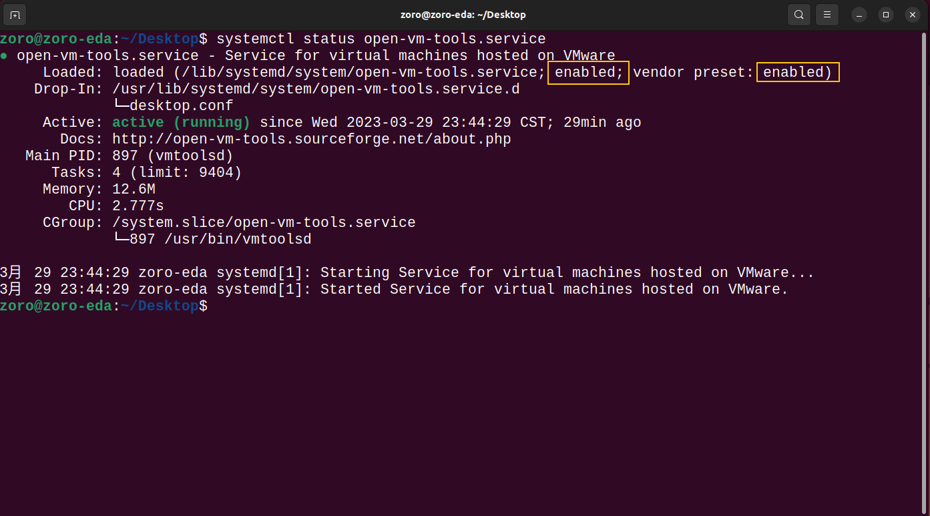
Task: Click the Tasks: 4 (limit: 9404) line
Action: (x=146, y=173)
